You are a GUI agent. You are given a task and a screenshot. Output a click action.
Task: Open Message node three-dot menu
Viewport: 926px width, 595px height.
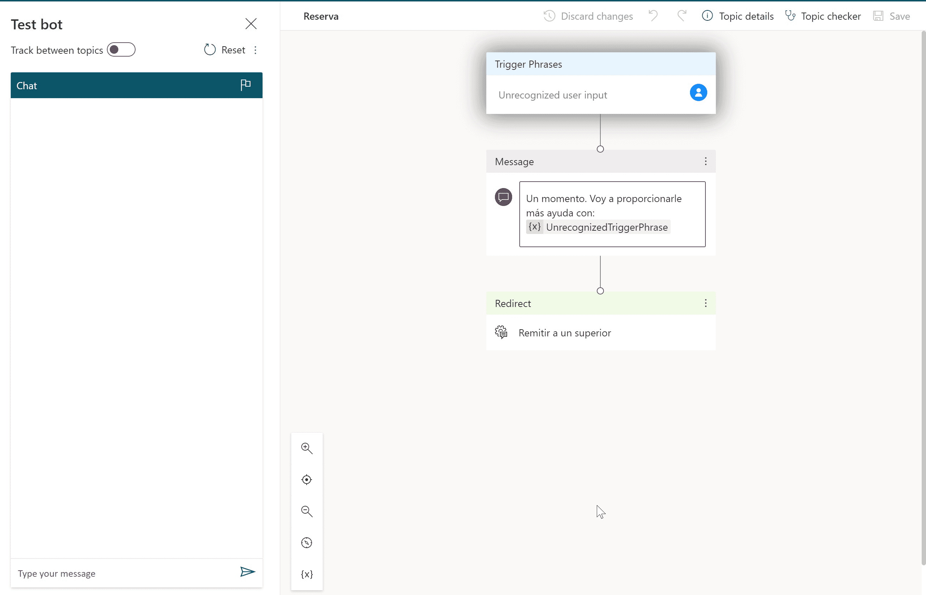[706, 162]
